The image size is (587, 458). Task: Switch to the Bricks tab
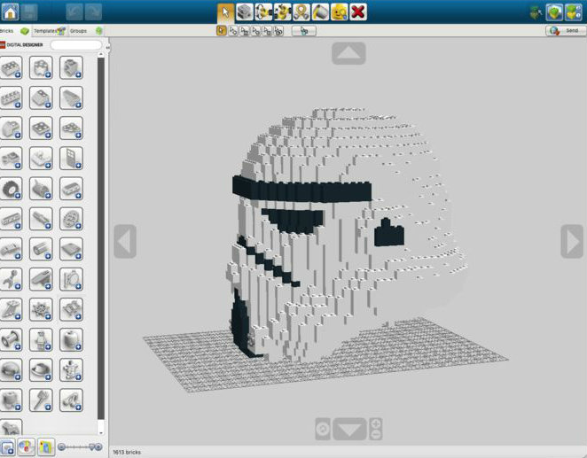tap(14, 31)
